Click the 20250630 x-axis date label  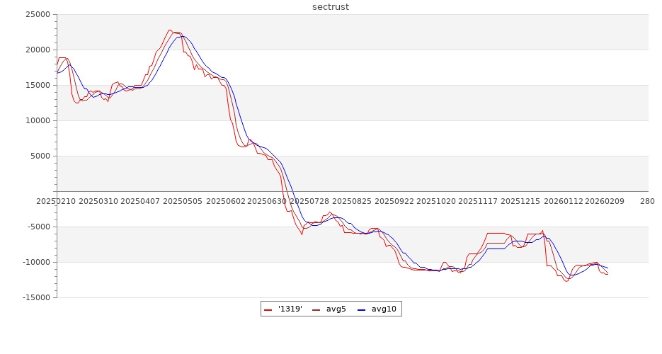point(268,201)
